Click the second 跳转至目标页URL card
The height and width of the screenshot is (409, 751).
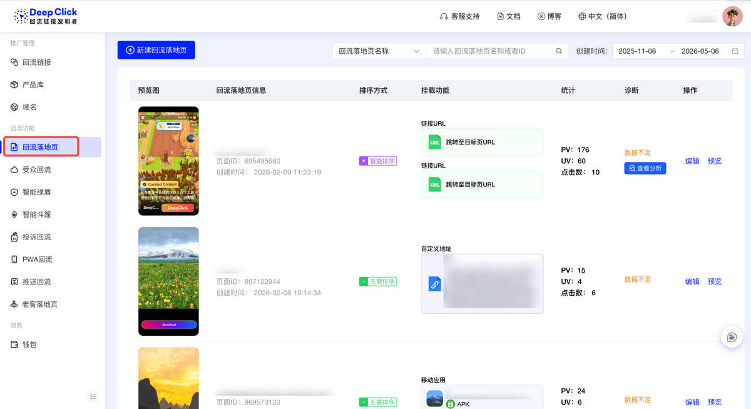point(482,184)
